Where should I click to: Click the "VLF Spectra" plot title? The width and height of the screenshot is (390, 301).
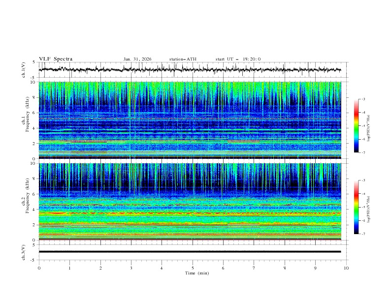tap(56, 59)
